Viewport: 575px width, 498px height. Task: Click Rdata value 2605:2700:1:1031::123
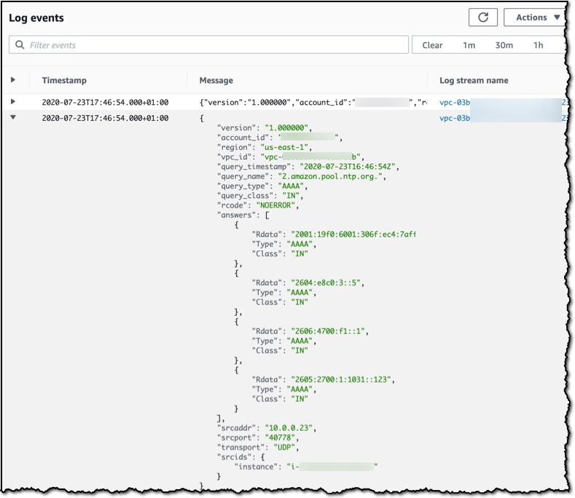pos(343,379)
